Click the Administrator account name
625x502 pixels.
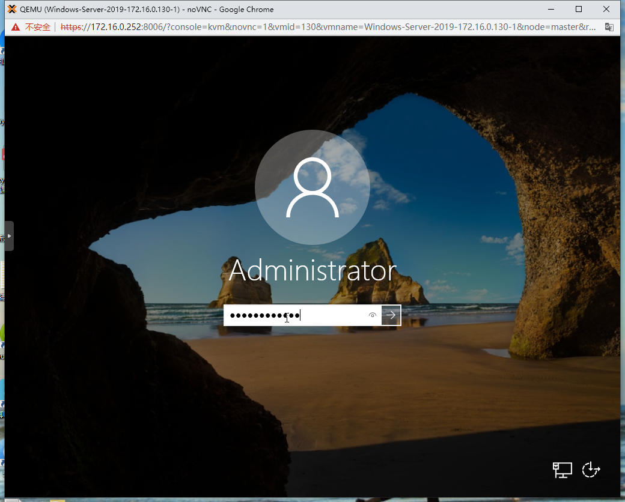(x=312, y=271)
